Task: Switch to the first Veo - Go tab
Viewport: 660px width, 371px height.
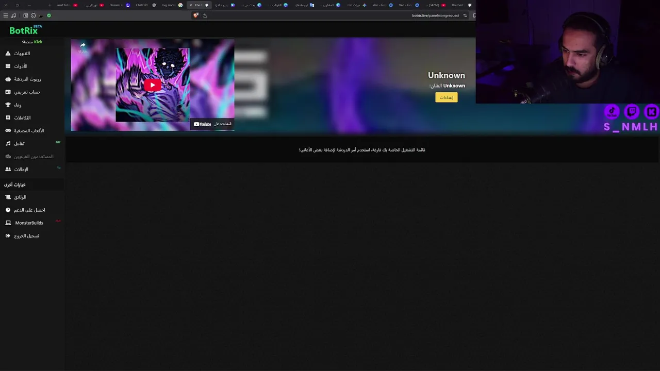Action: tap(382, 5)
